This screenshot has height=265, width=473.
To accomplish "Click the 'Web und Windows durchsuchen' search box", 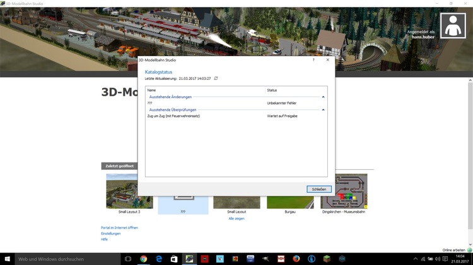I will click(x=67, y=259).
